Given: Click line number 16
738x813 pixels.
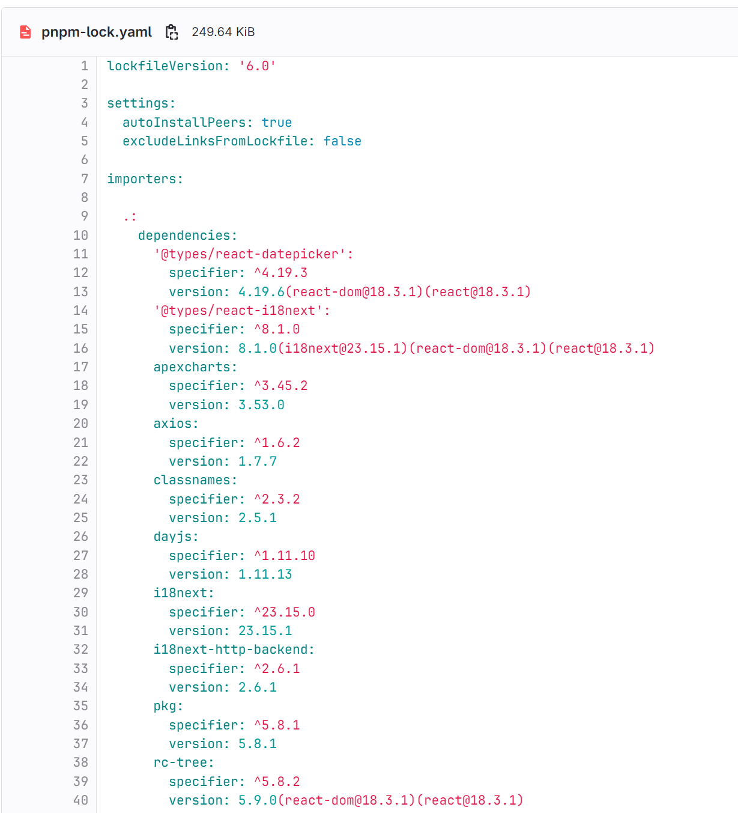Looking at the screenshot, I should tap(81, 348).
